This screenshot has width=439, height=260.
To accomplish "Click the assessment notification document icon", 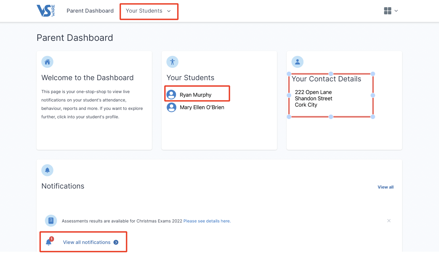I will pos(51,221).
